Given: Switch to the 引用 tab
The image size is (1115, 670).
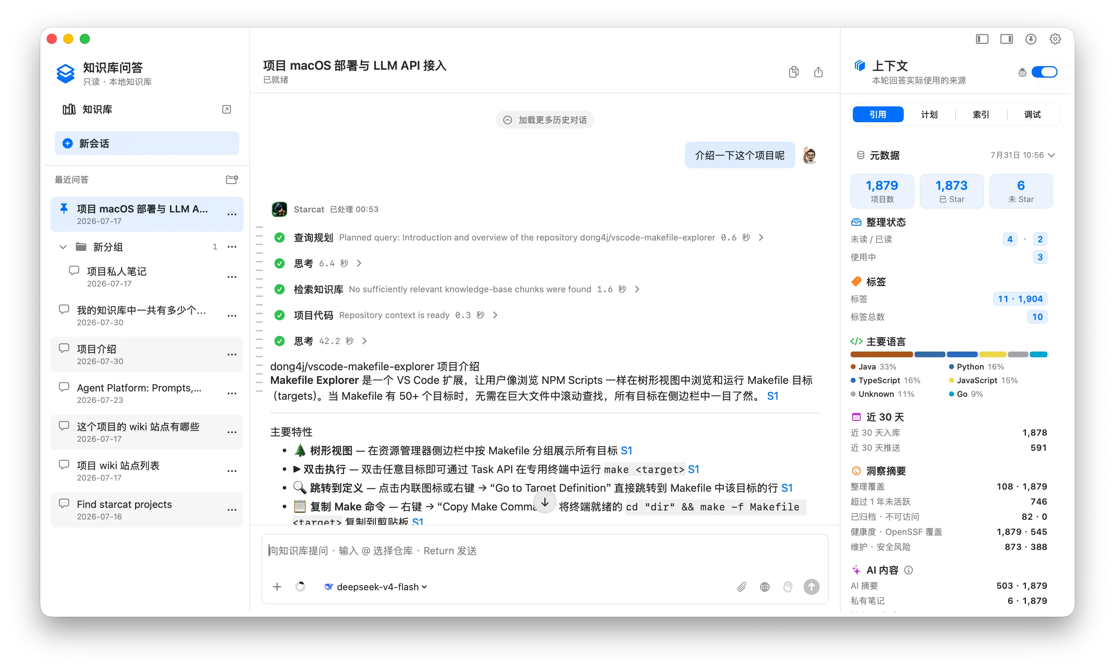Looking at the screenshot, I should pyautogui.click(x=878, y=114).
